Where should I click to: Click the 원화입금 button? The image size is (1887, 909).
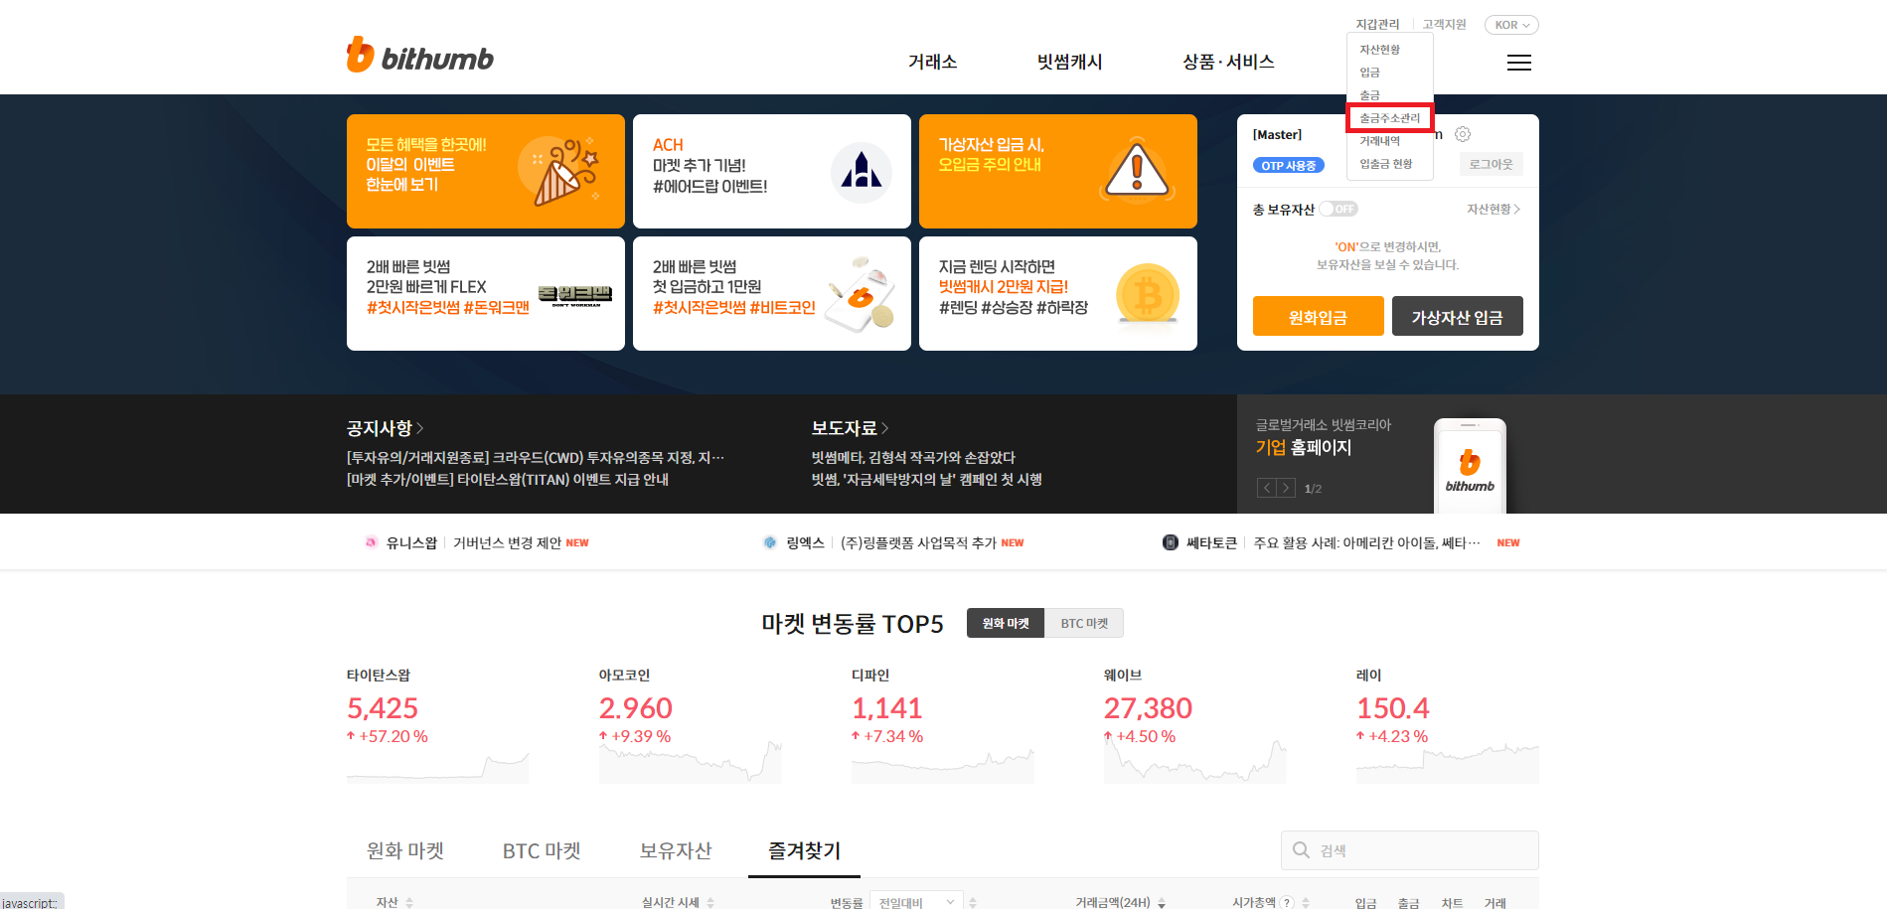pyautogui.click(x=1318, y=317)
